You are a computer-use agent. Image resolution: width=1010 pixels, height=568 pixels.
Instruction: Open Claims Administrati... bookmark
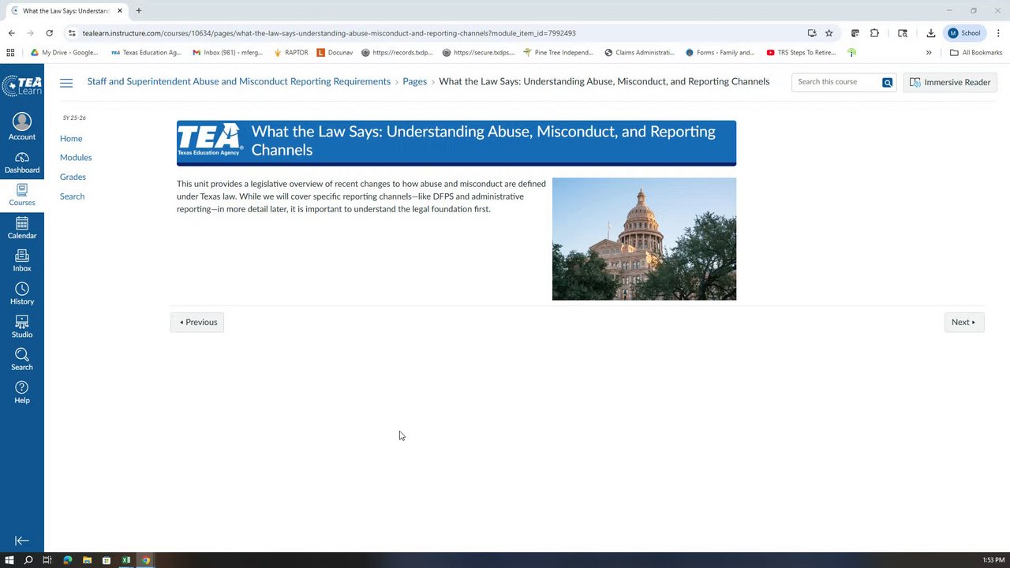639,53
